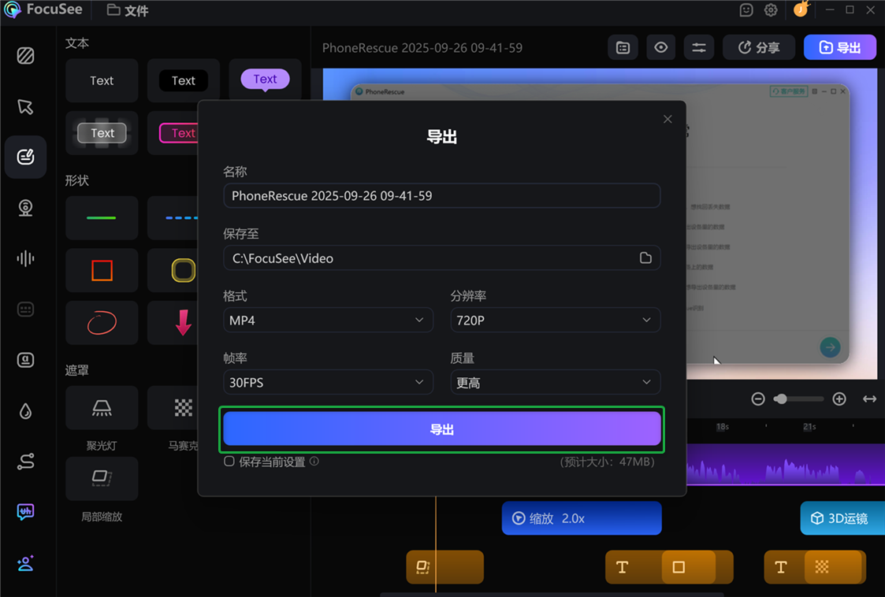885x597 pixels.
Task: Click the info icon next to 保存当前设置
Action: (314, 461)
